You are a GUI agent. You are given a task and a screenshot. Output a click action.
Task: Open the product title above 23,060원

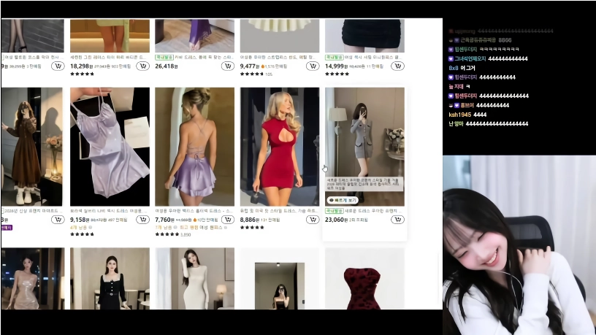coord(372,211)
